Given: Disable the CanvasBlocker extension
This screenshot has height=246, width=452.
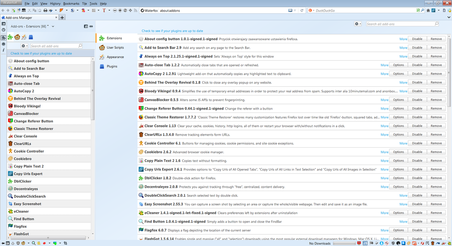Looking at the screenshot, I should pos(417,100).
